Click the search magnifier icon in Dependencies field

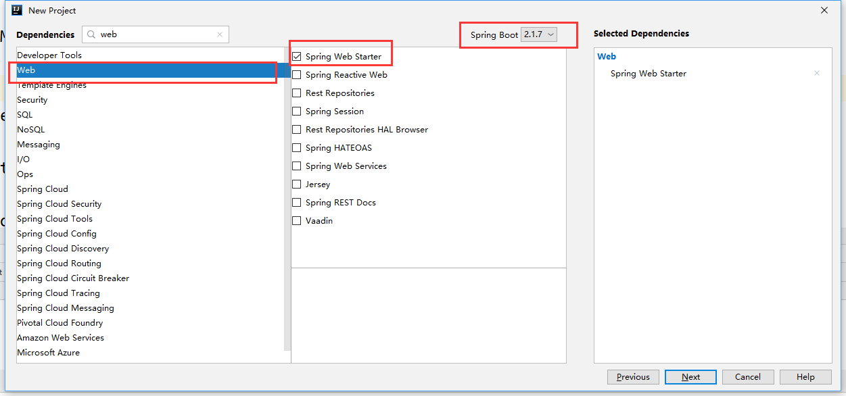(x=91, y=34)
